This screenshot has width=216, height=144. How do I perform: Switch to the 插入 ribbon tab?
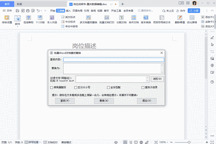(68, 11)
